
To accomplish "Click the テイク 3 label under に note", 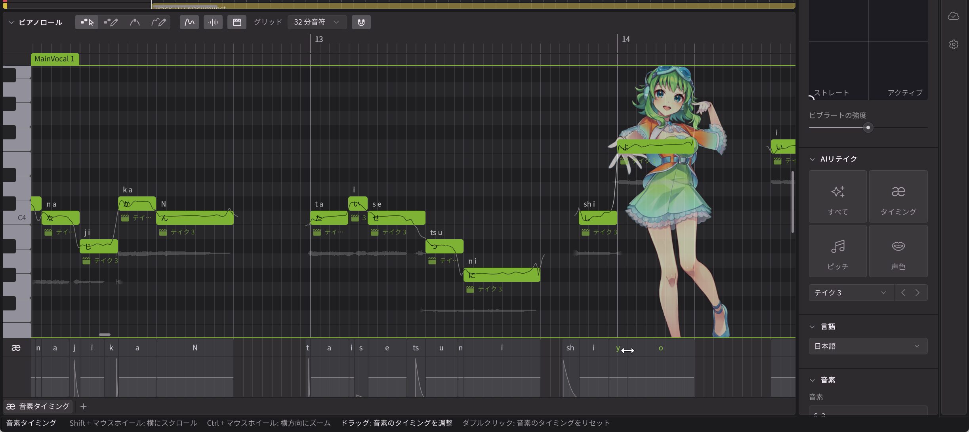I will (490, 289).
